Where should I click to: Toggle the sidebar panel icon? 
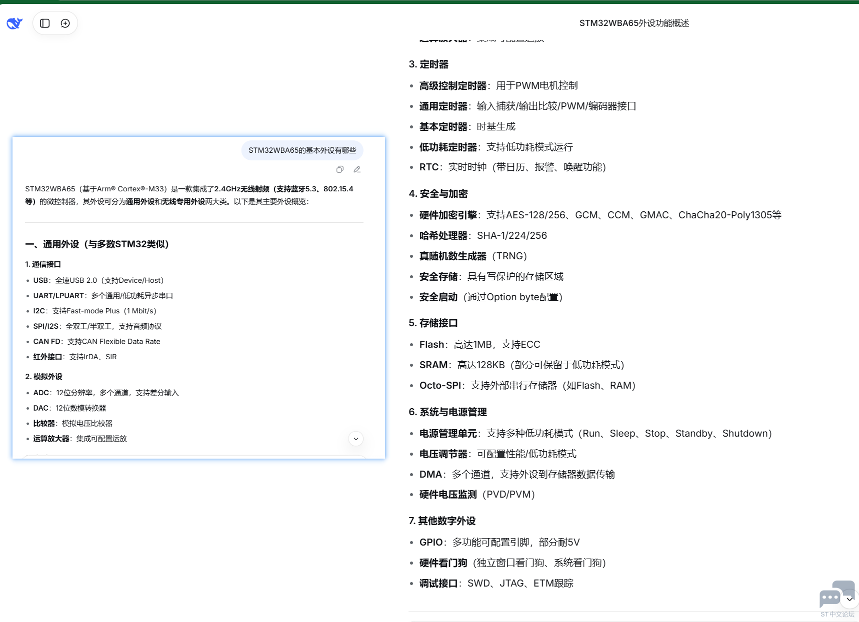[45, 23]
